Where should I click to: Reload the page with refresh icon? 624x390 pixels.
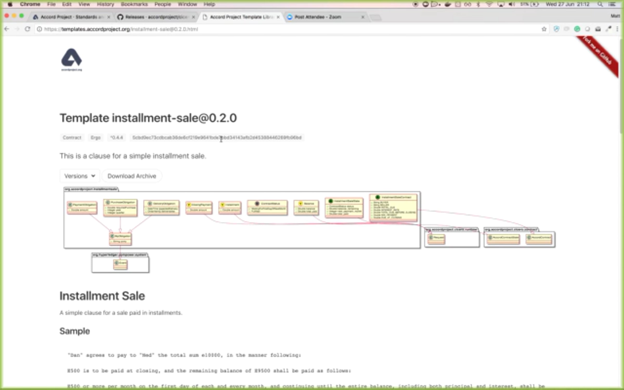(28, 29)
